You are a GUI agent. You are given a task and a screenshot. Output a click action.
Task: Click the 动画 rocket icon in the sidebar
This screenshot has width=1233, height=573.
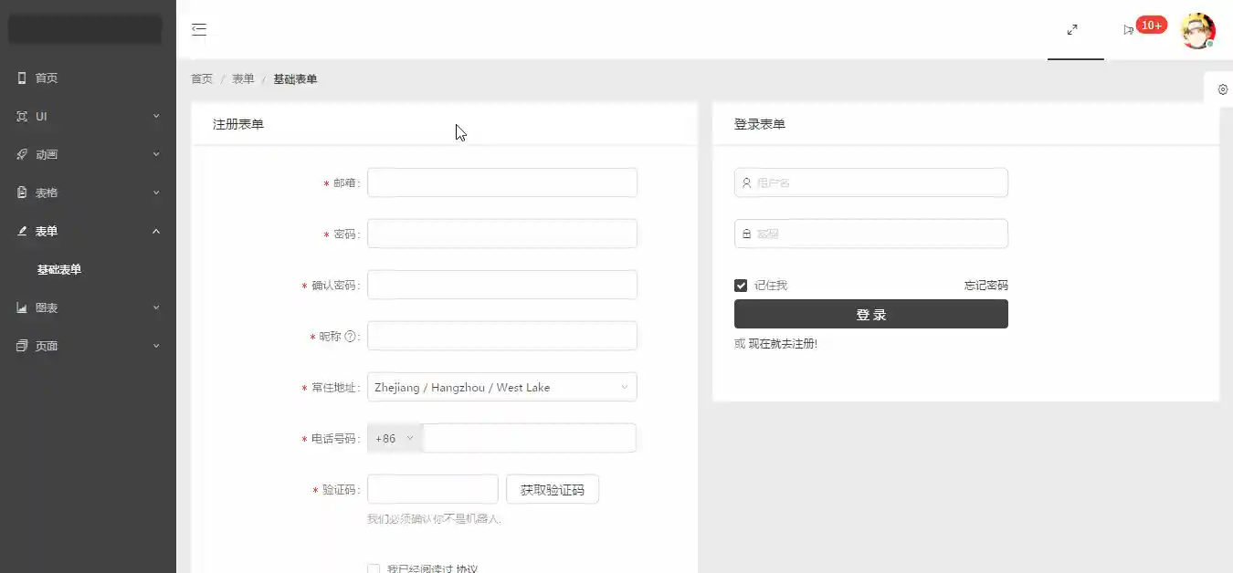click(x=22, y=155)
